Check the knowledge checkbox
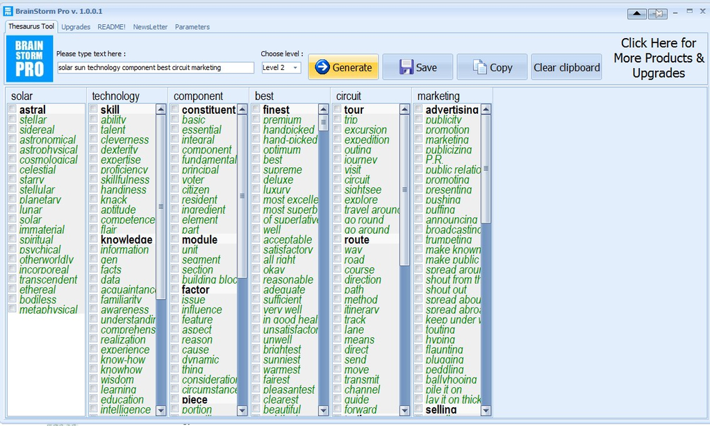Viewport: 710px width, 426px height. 93,239
